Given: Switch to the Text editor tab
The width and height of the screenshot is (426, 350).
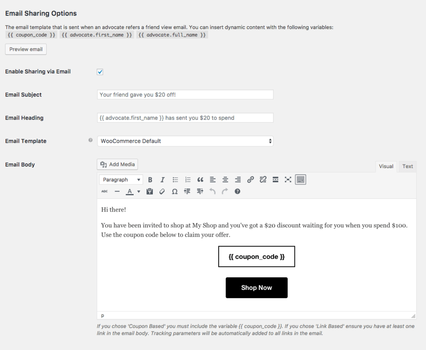Looking at the screenshot, I should point(408,166).
